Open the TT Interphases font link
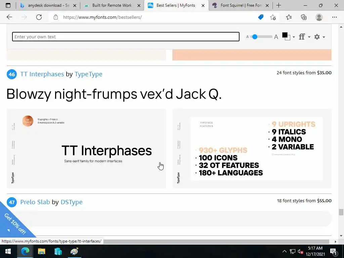344x258 pixels. (42, 74)
